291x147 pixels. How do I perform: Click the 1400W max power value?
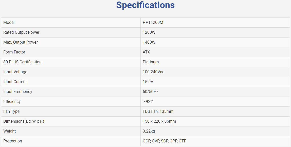click(149, 42)
